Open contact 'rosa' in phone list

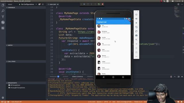[113, 68]
